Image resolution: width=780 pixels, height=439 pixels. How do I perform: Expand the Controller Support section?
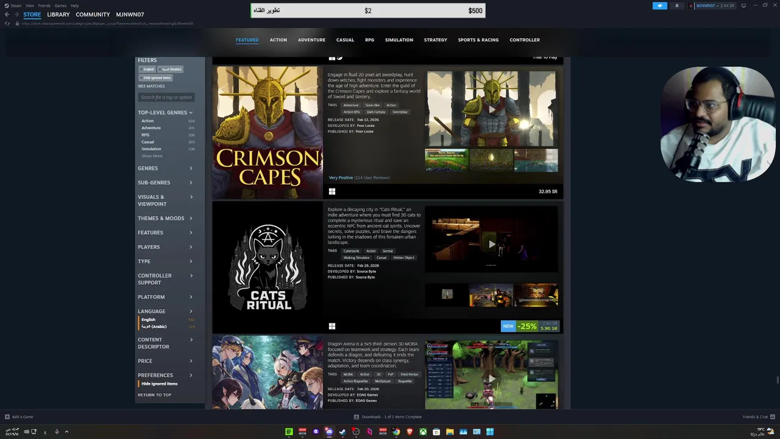[166, 279]
